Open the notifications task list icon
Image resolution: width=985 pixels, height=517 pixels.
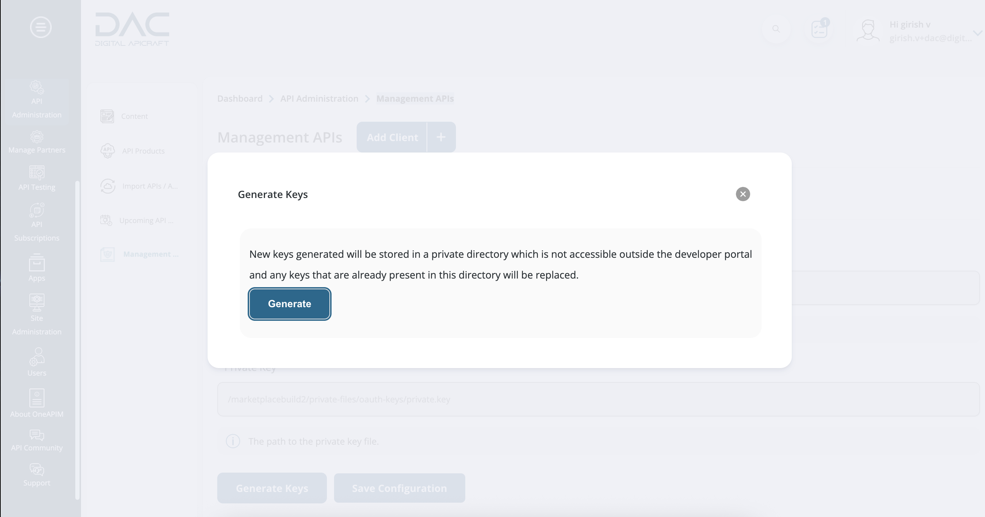[819, 29]
